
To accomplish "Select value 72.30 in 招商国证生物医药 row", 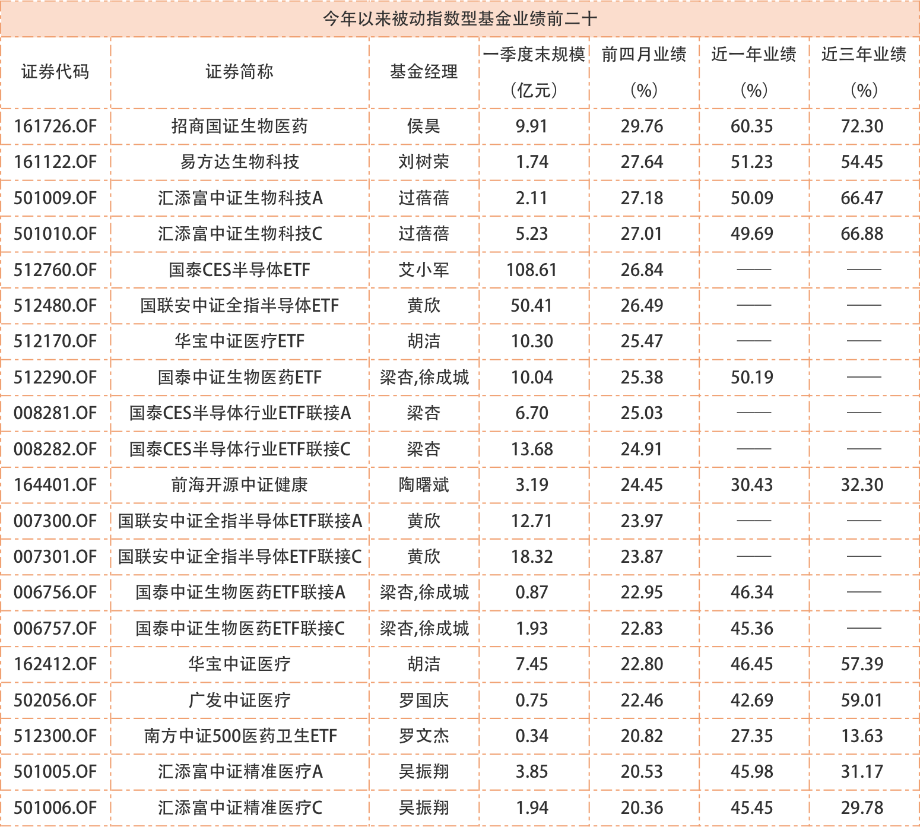I will coord(862,126).
